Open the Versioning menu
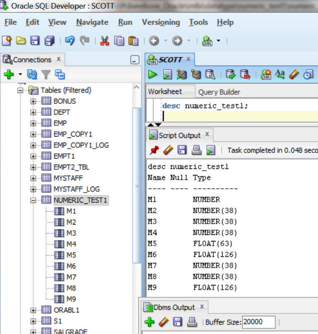 161,22
